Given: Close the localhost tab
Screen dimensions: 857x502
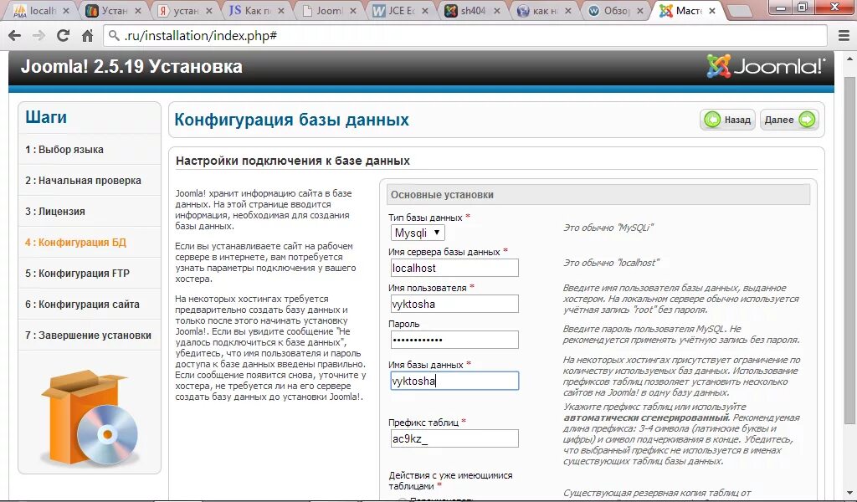Looking at the screenshot, I should [66, 11].
